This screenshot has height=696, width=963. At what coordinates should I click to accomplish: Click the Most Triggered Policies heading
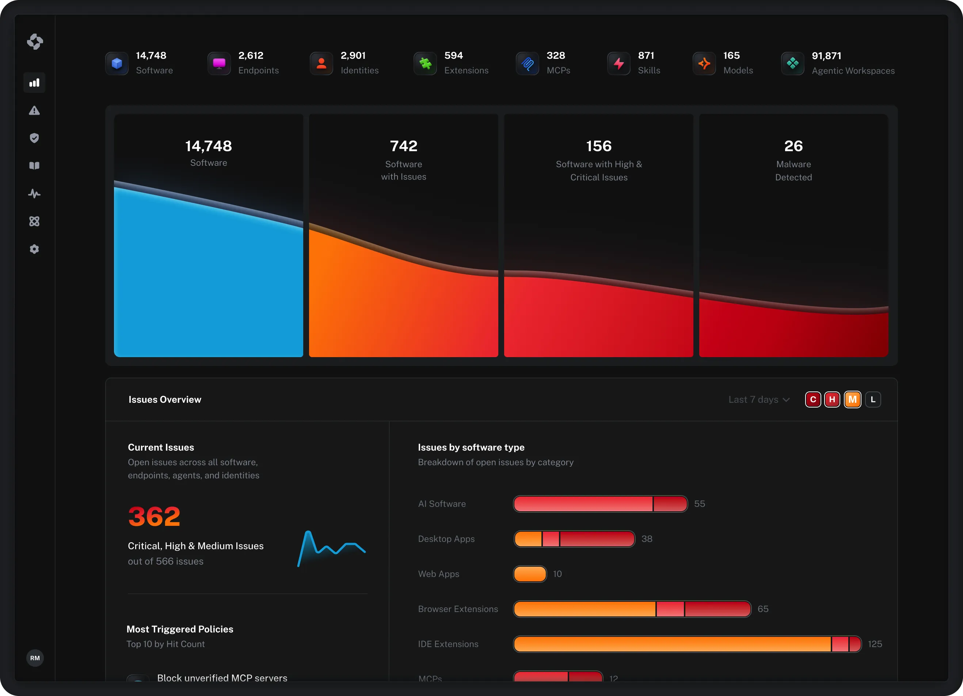click(180, 629)
